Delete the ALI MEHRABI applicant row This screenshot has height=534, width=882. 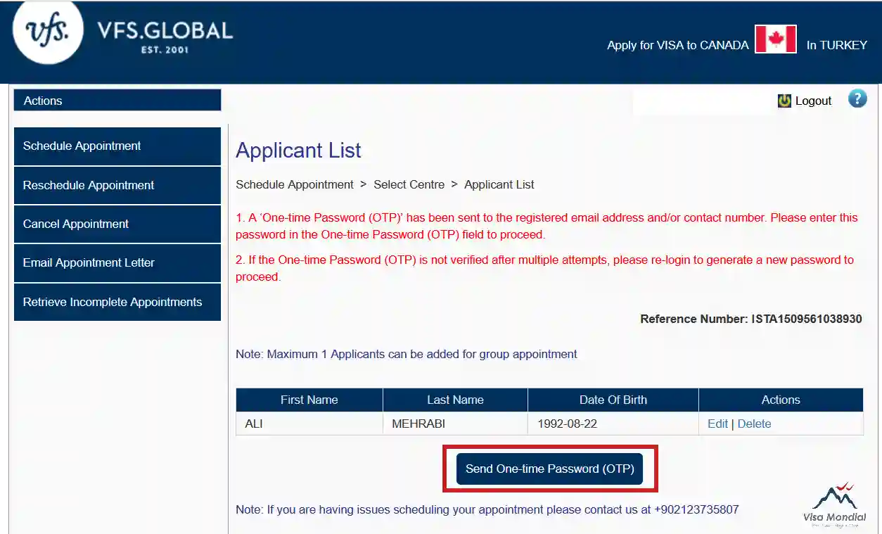(x=754, y=424)
